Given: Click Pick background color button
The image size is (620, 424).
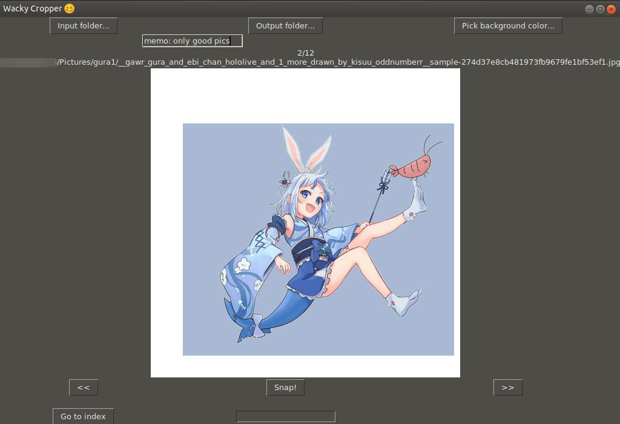Looking at the screenshot, I should coord(508,25).
